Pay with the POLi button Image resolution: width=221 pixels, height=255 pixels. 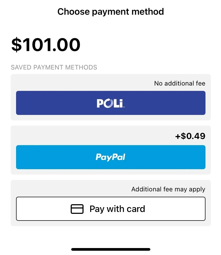pos(111,103)
